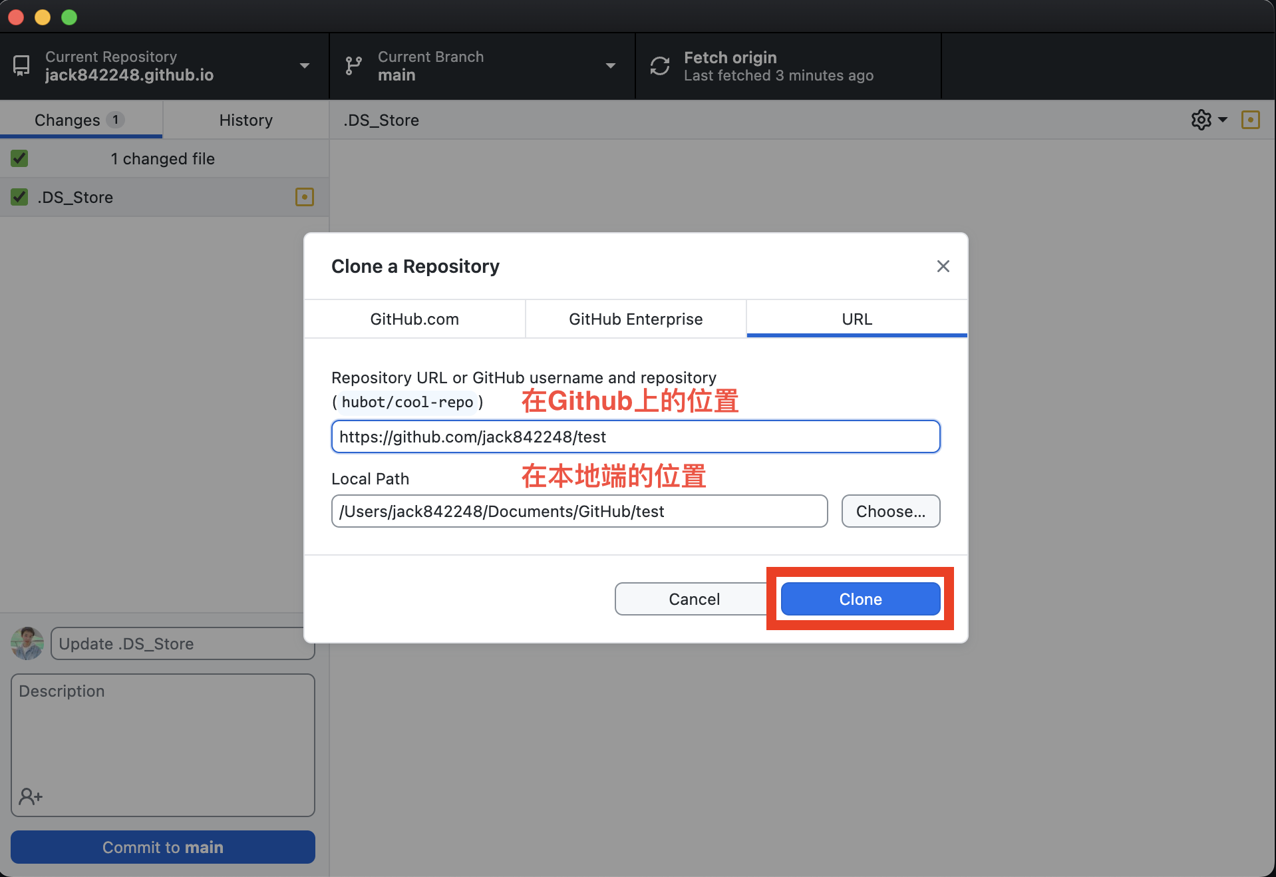
Task: Open the Changes tab
Action: coord(80,120)
